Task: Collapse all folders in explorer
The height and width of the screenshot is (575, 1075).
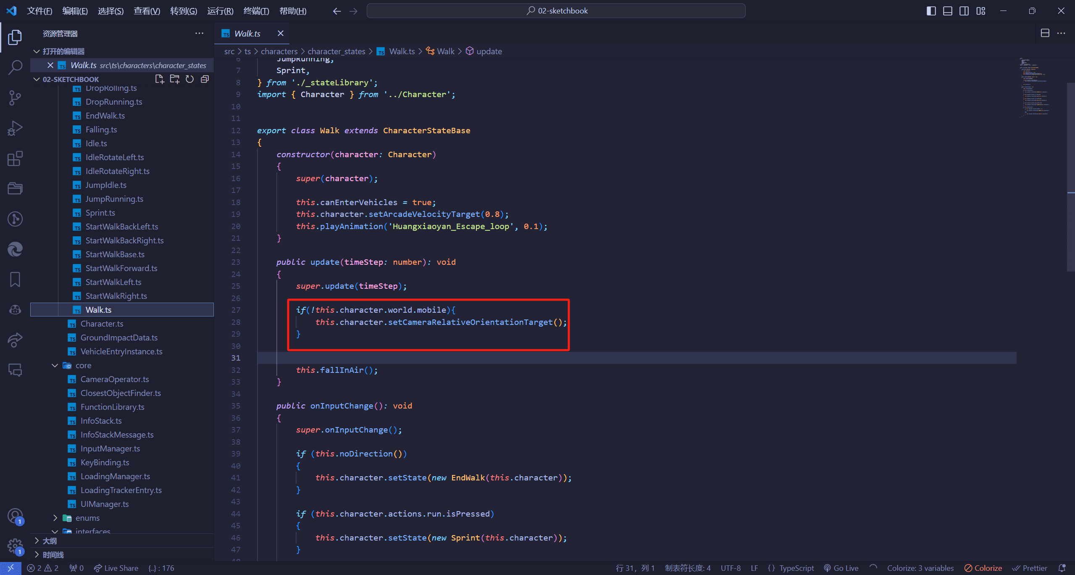Action: pos(205,79)
